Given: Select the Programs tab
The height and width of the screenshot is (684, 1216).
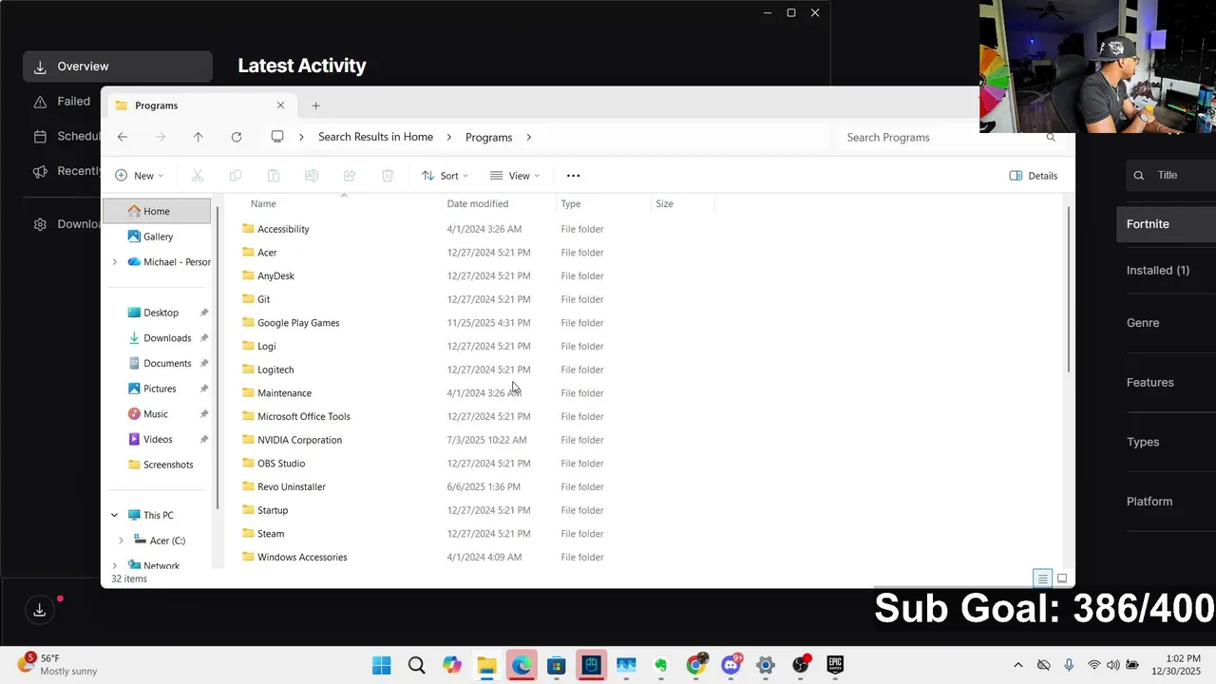Looking at the screenshot, I should [x=199, y=105].
